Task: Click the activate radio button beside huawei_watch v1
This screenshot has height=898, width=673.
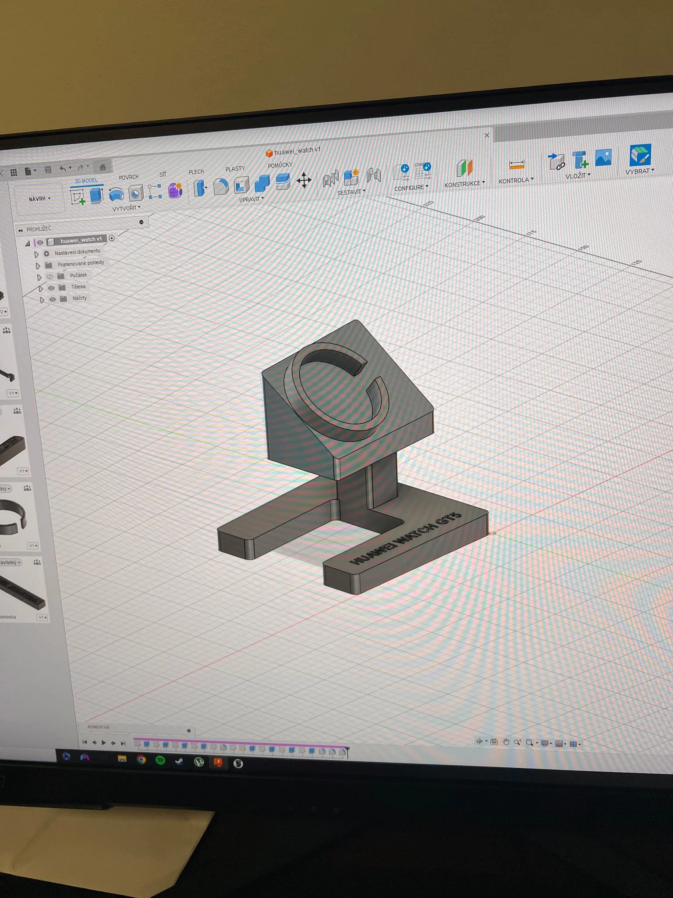Action: [x=112, y=238]
